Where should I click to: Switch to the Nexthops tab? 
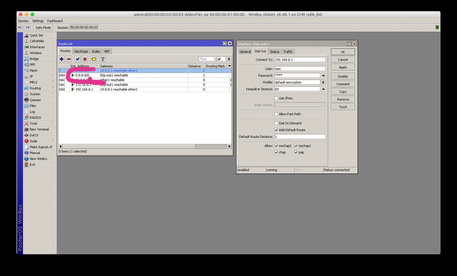[x=81, y=51]
